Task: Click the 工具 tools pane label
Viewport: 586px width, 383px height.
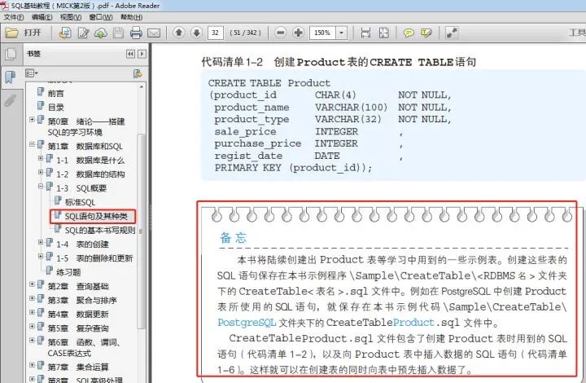Action: pyautogui.click(x=577, y=33)
